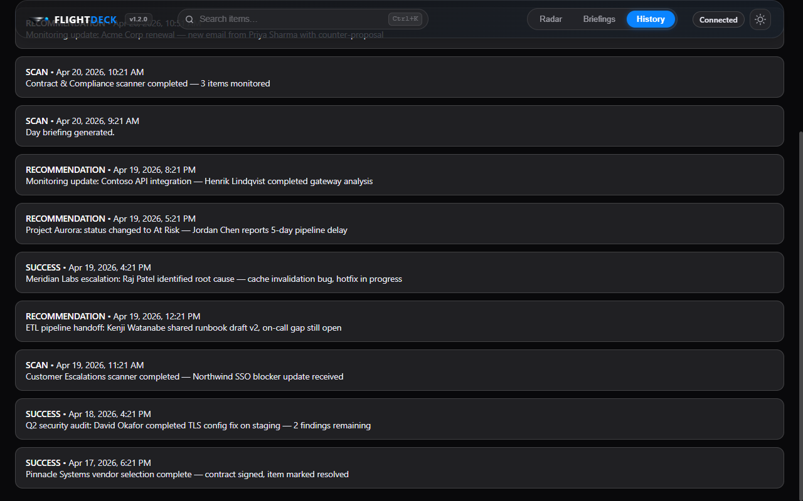Select Meridian Labs escalation success entry

[x=400, y=272]
